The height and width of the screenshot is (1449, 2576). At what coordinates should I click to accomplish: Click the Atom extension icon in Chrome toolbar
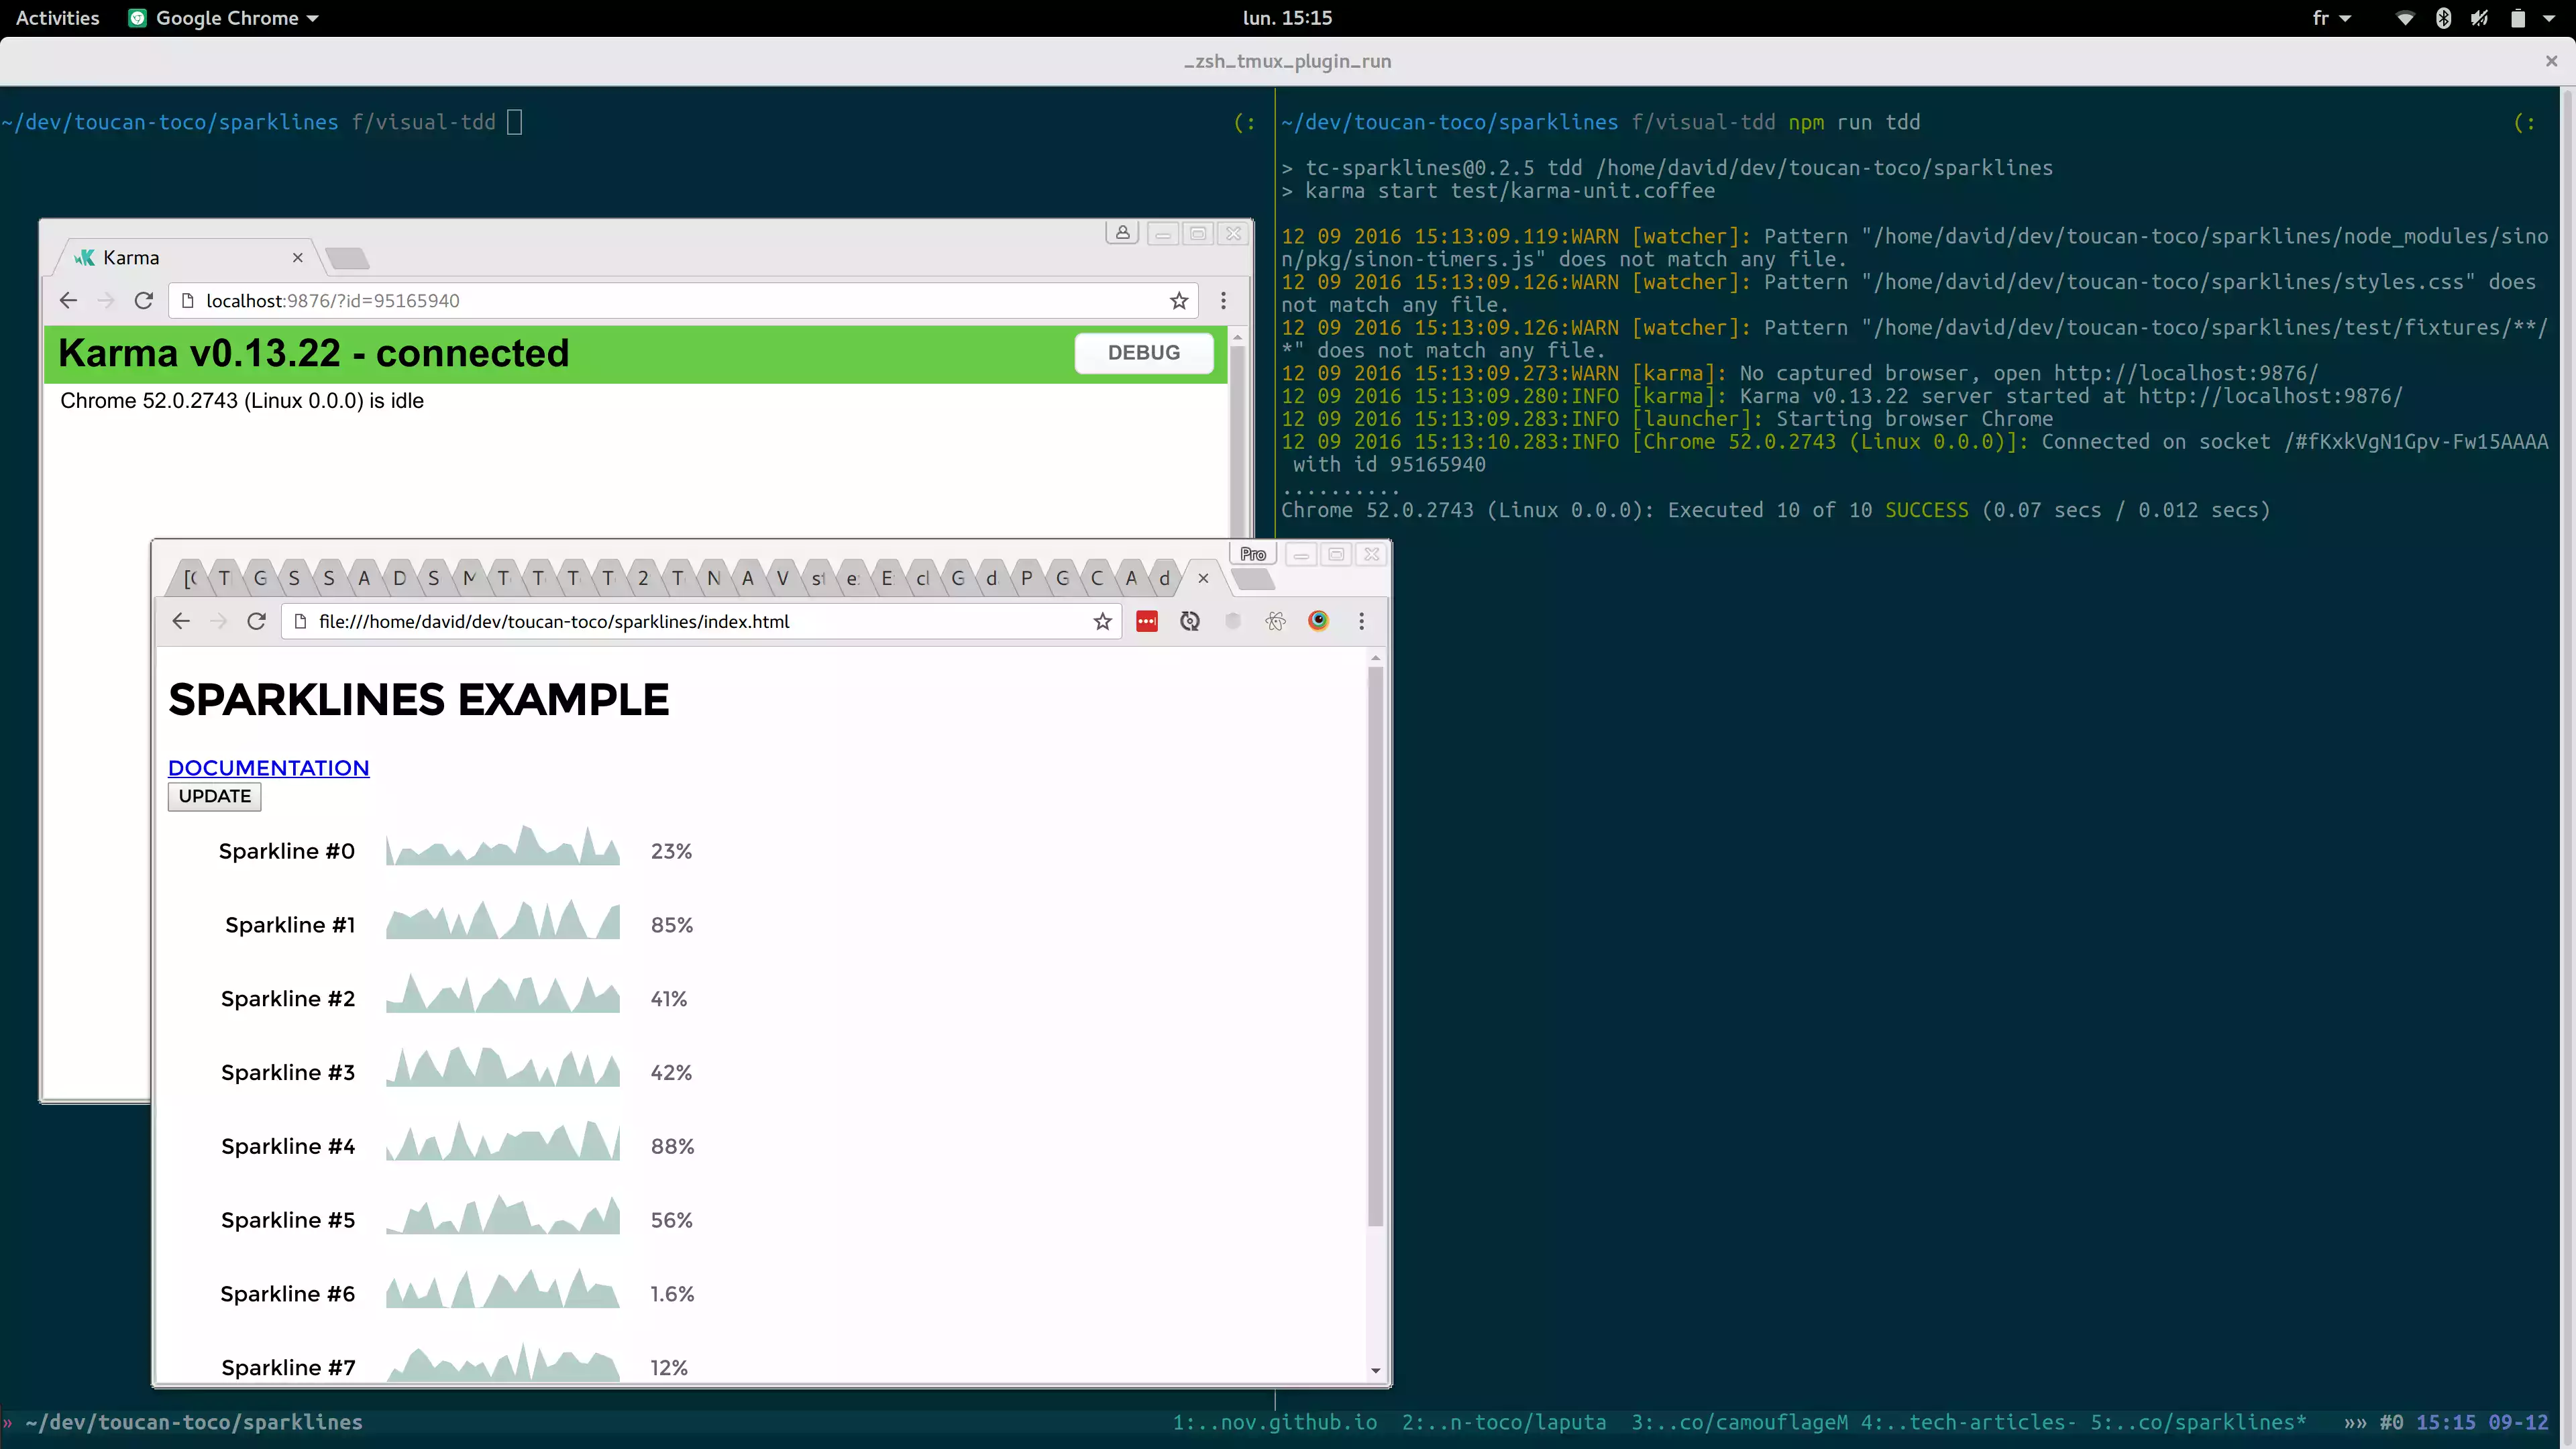coord(1275,621)
